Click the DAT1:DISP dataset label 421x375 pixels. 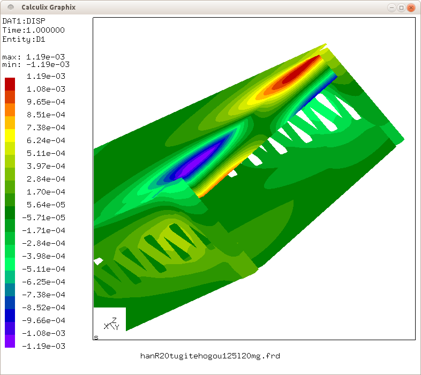tap(24, 21)
